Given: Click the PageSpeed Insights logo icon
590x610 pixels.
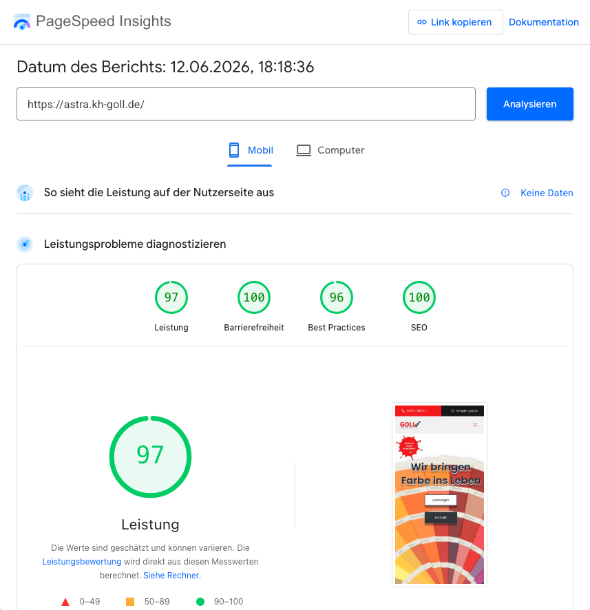Looking at the screenshot, I should click(22, 22).
